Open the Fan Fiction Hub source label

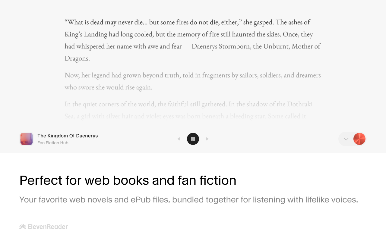(x=53, y=143)
